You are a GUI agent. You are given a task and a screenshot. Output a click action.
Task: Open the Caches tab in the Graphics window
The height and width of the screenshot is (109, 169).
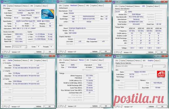click(123, 61)
